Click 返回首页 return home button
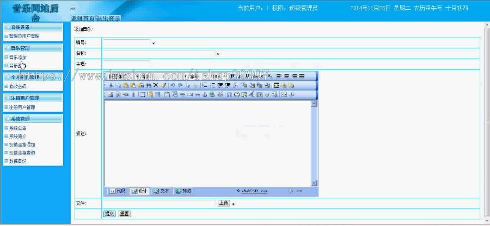The height and width of the screenshot is (226, 490). click(x=83, y=18)
